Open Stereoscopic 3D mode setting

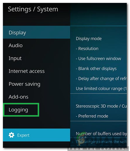[98, 106]
